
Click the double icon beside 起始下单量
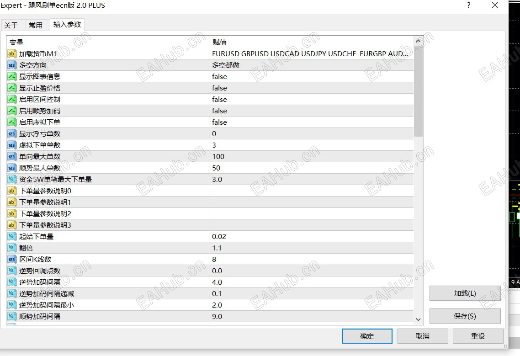(11, 236)
